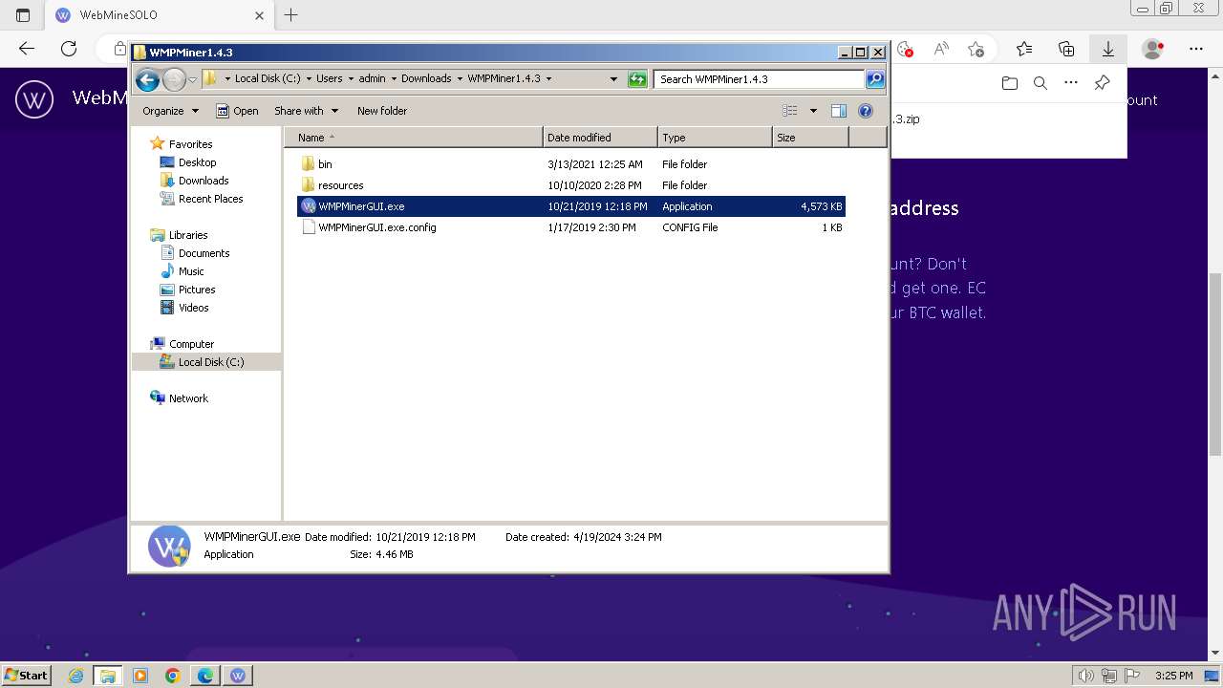Open Edge Settings and more menu
Screen dimensions: 1223x688
coord(1196,49)
